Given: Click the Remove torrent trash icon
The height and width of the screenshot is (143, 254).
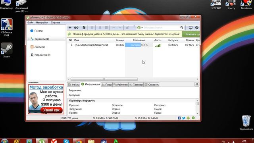Looking at the screenshot, I should click(x=92, y=28).
